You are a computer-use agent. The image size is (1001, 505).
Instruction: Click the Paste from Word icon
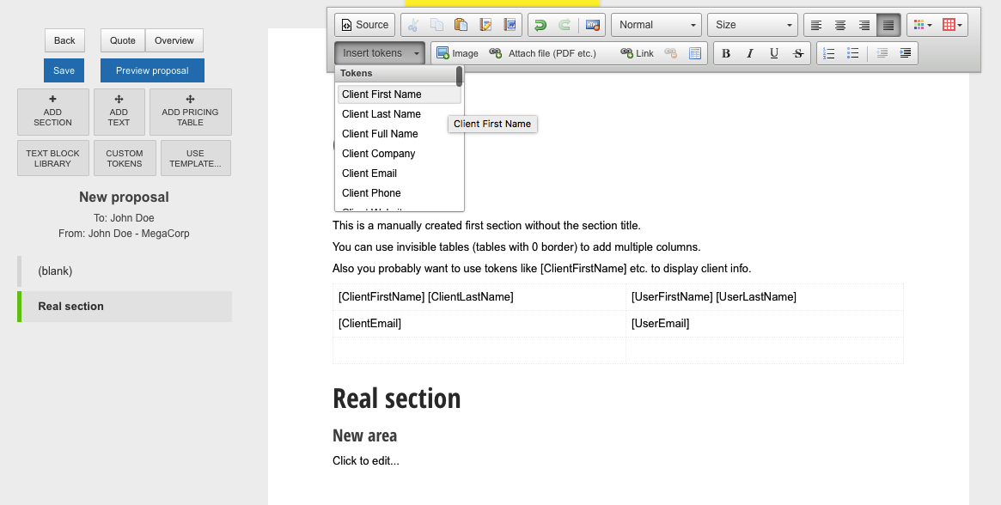coord(510,25)
